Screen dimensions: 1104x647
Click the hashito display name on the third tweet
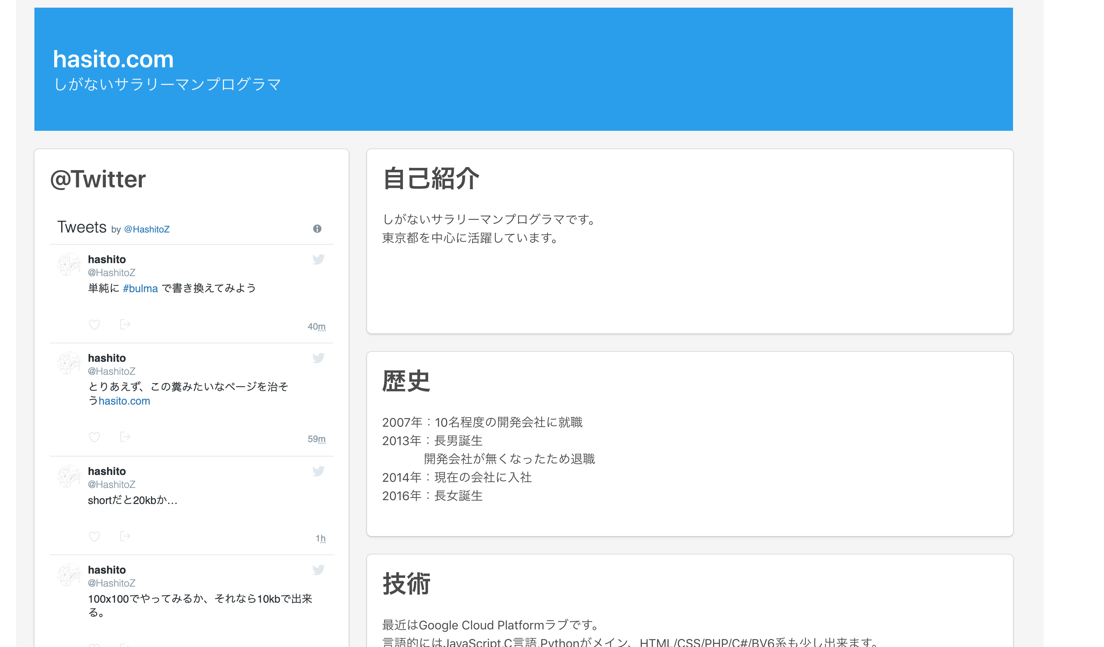106,471
